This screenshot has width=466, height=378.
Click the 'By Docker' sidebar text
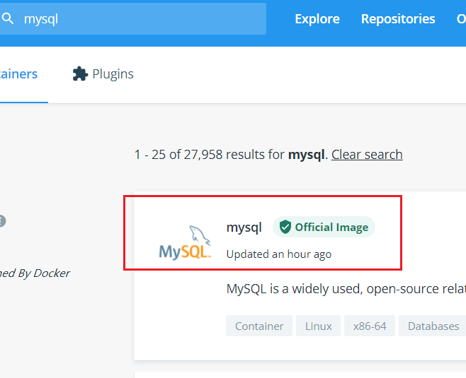(44, 273)
